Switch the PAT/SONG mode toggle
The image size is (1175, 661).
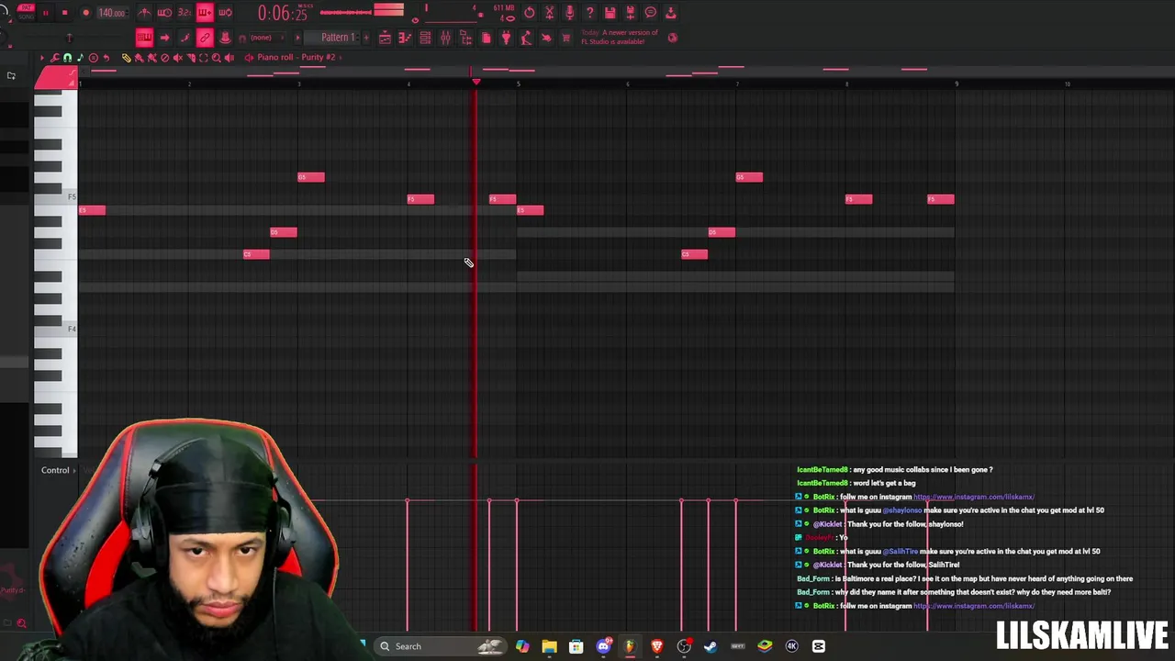[x=26, y=13]
